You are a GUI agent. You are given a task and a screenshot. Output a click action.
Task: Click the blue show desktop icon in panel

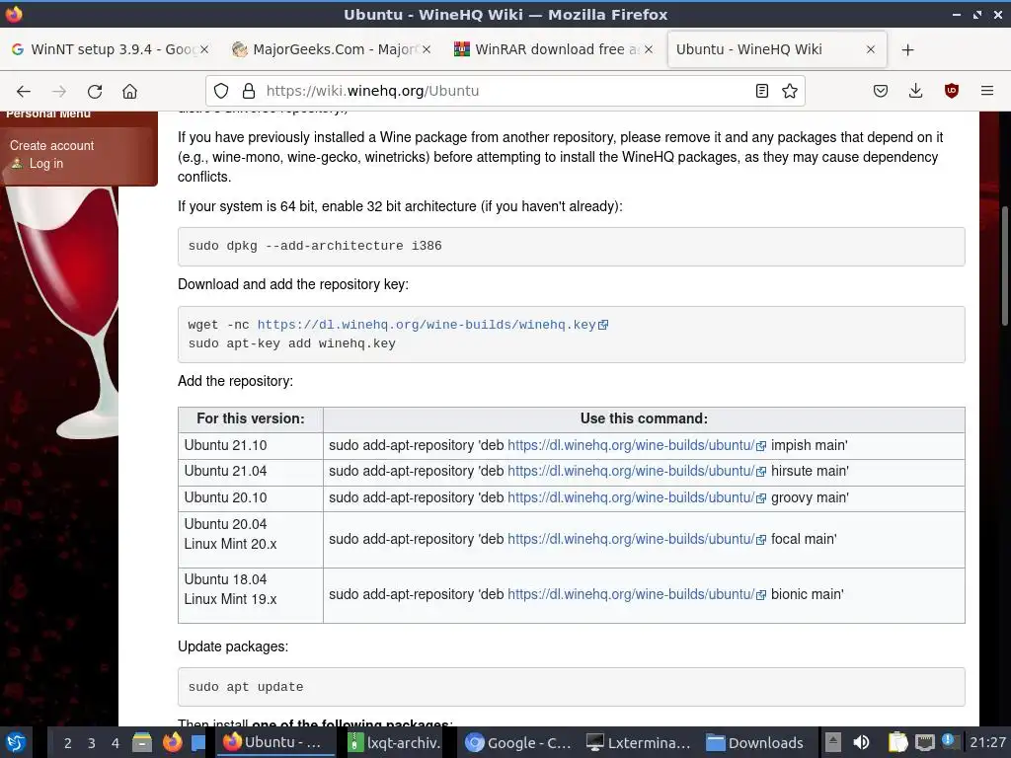[198, 742]
